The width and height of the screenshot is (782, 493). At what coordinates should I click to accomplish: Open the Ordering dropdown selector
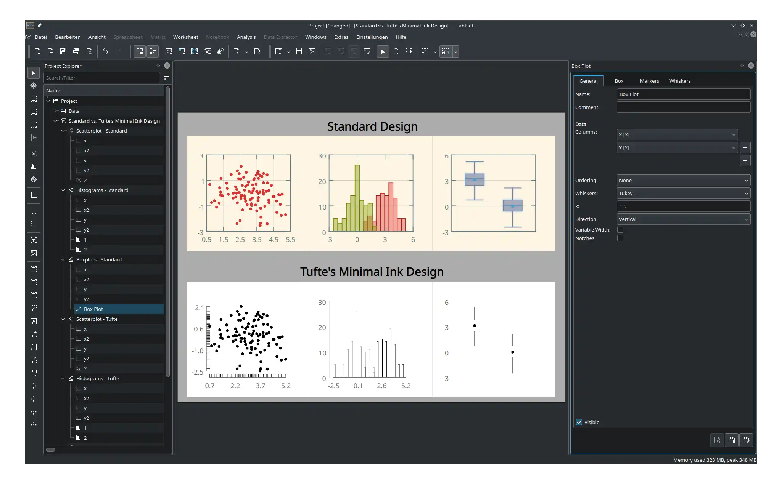(682, 180)
